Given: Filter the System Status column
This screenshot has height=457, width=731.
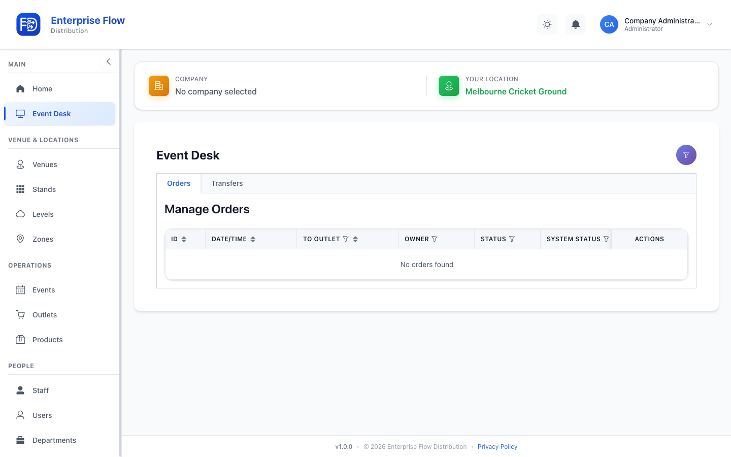Looking at the screenshot, I should (606, 239).
